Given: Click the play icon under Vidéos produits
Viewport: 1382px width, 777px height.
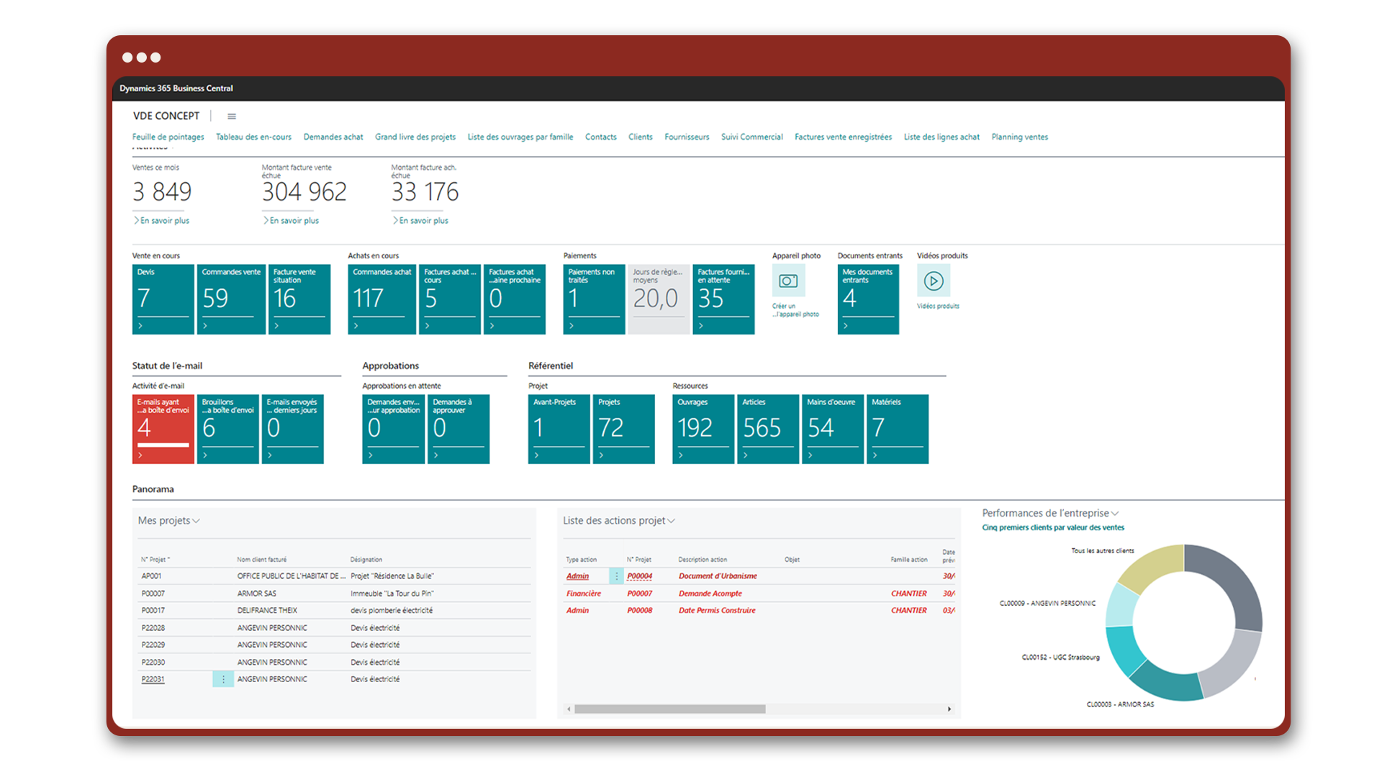Looking at the screenshot, I should pyautogui.click(x=934, y=281).
